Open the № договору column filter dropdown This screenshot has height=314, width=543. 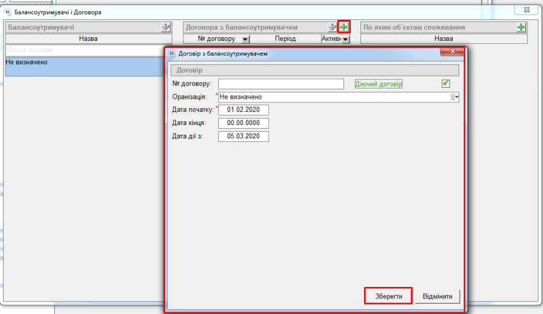pyautogui.click(x=245, y=39)
